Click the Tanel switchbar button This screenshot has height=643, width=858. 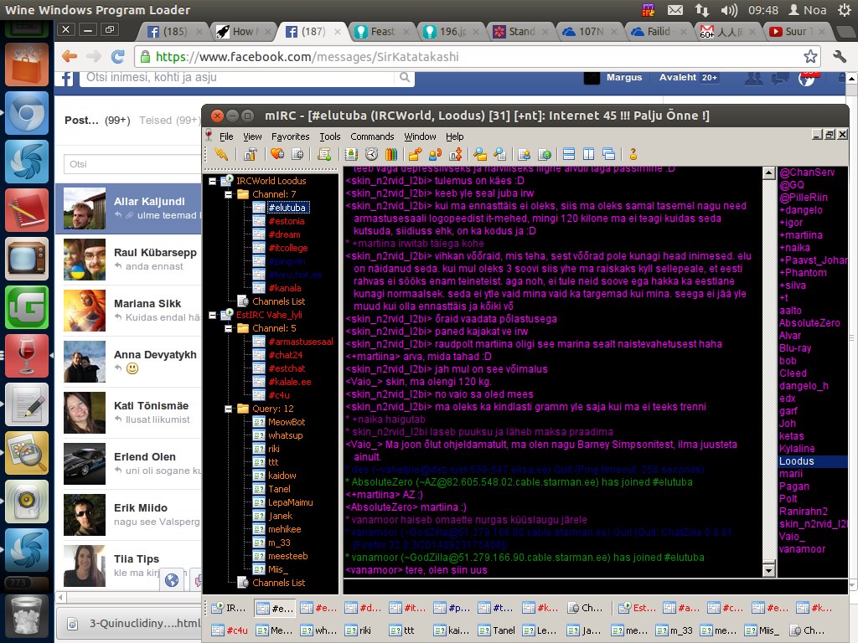click(496, 630)
